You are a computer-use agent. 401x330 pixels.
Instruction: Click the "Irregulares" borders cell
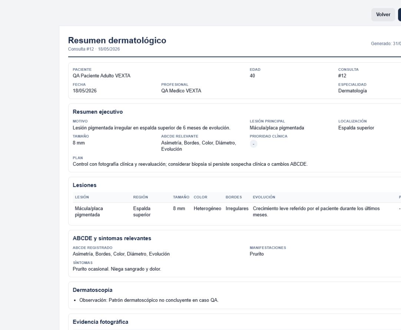click(237, 209)
